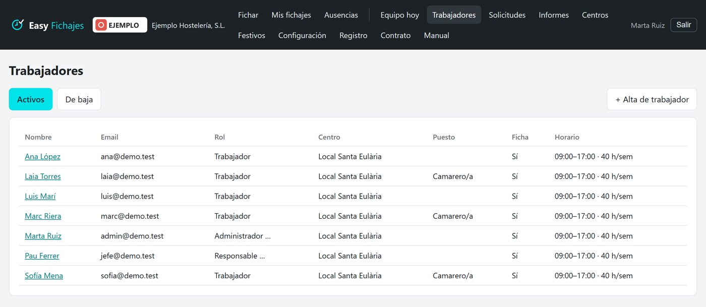Click the Ejemplo Hostelería, S.L. company name
The height and width of the screenshot is (307, 706).
pyautogui.click(x=188, y=25)
